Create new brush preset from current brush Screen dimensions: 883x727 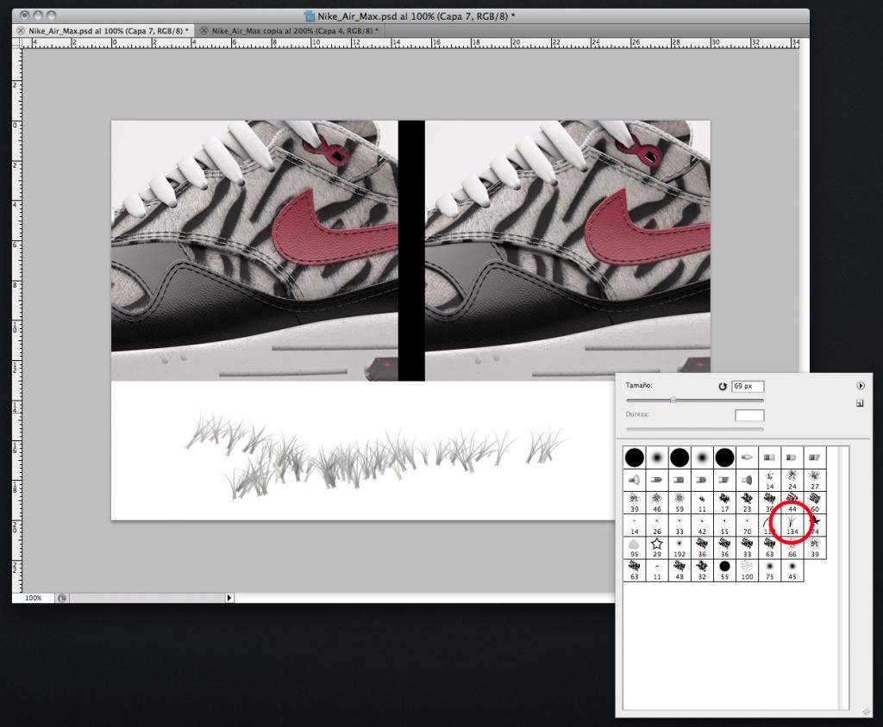click(860, 403)
